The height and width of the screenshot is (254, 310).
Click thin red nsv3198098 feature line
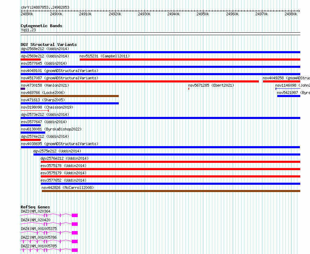tap(34, 111)
